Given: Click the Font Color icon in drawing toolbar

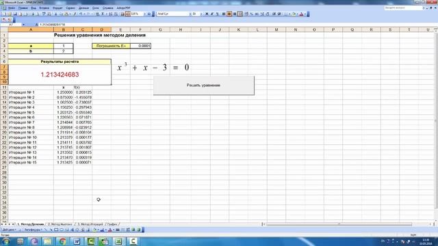Looking at the screenshot, I should click(x=109, y=230).
